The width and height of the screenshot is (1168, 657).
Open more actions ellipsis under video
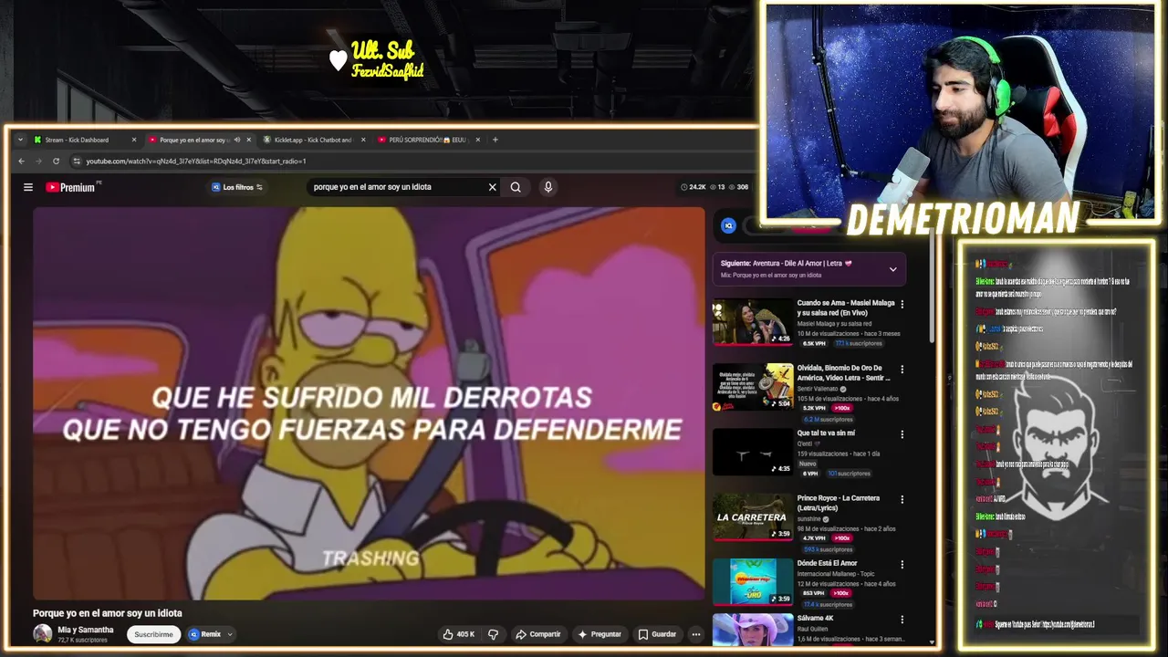tap(695, 634)
